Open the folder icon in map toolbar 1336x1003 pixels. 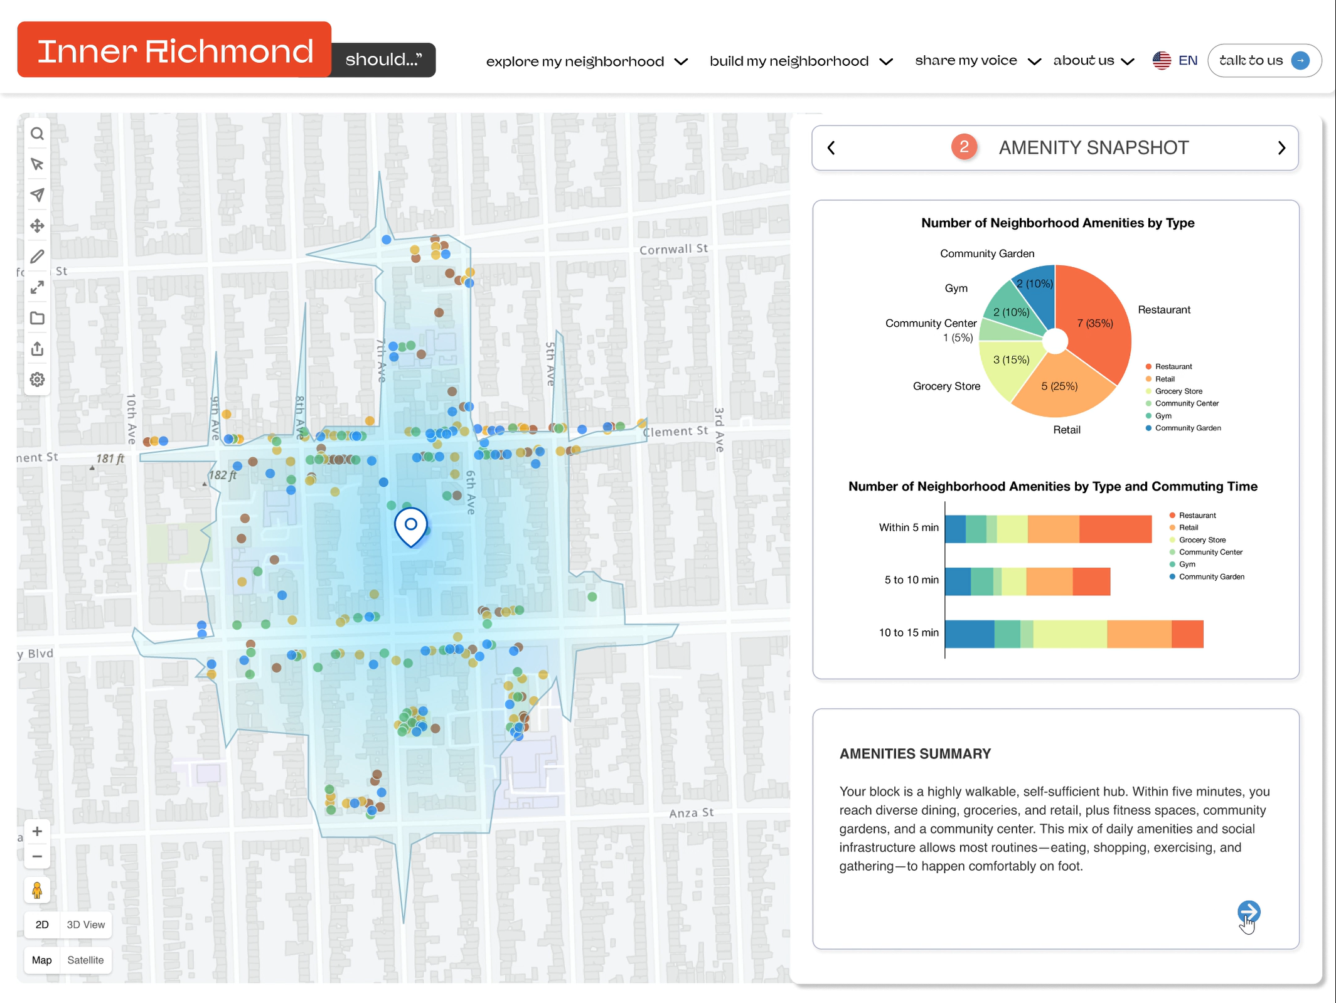click(x=37, y=318)
